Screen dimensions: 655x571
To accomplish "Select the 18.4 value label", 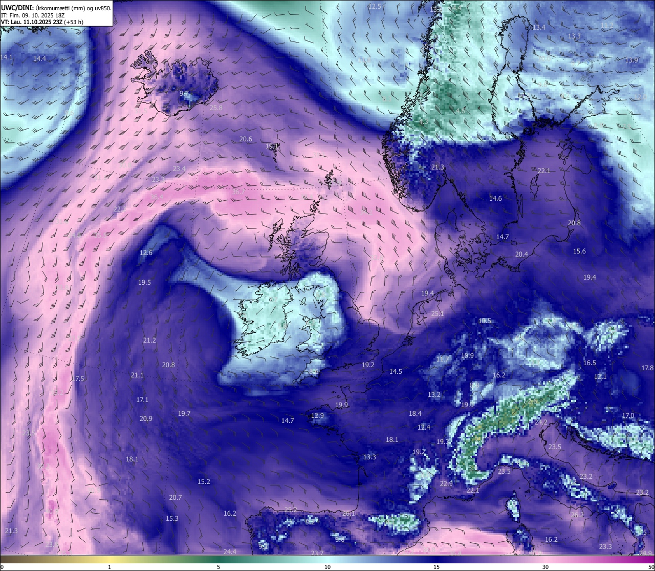I will (415, 414).
